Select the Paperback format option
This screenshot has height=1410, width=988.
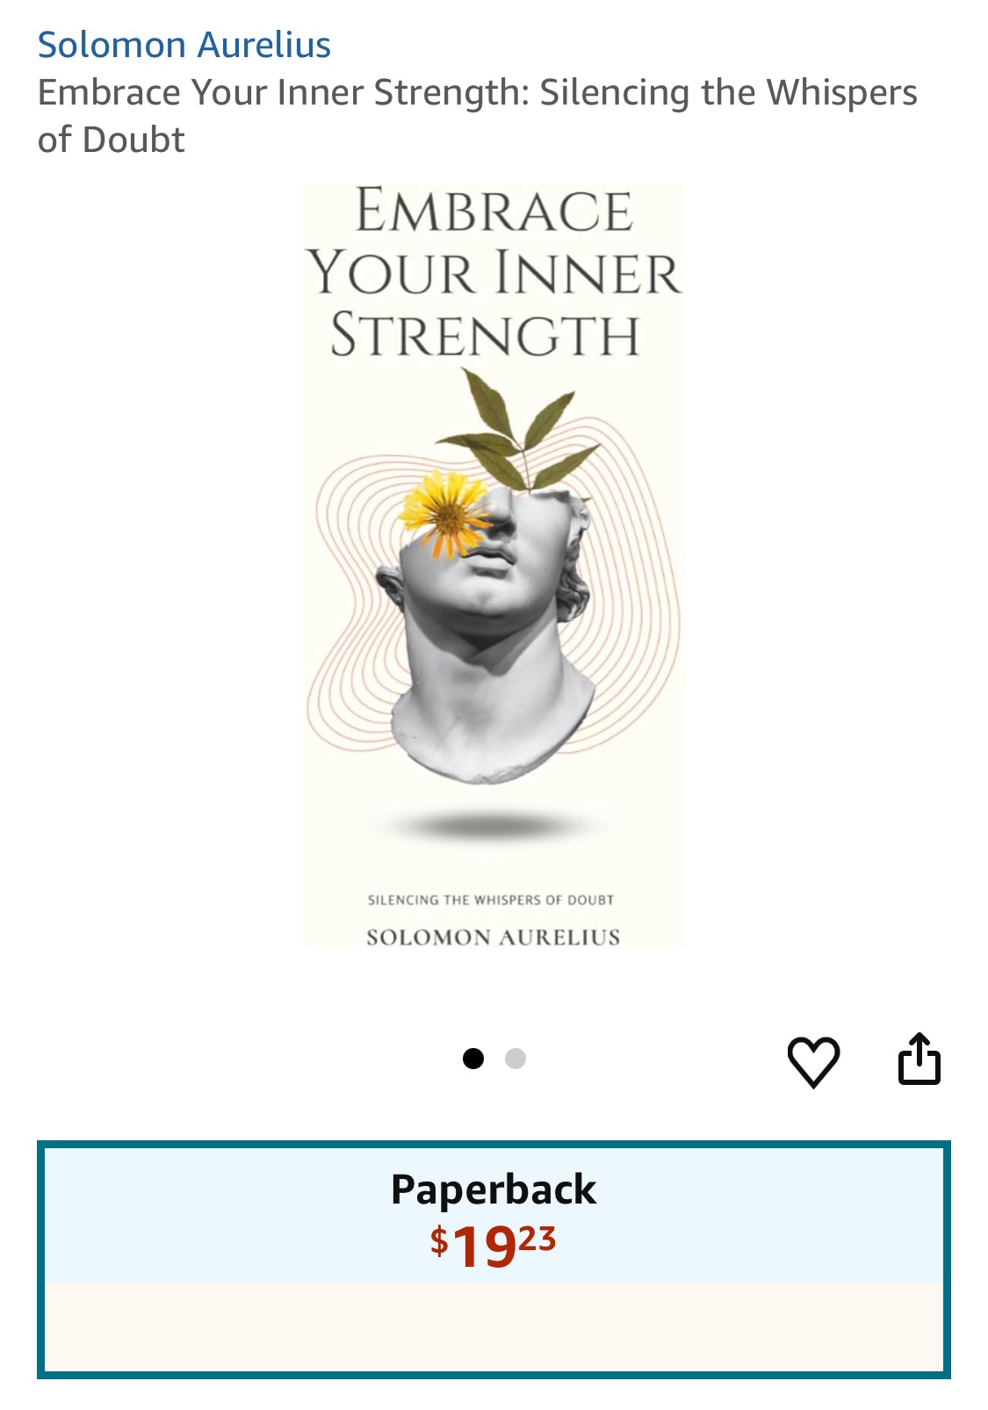(x=494, y=1260)
